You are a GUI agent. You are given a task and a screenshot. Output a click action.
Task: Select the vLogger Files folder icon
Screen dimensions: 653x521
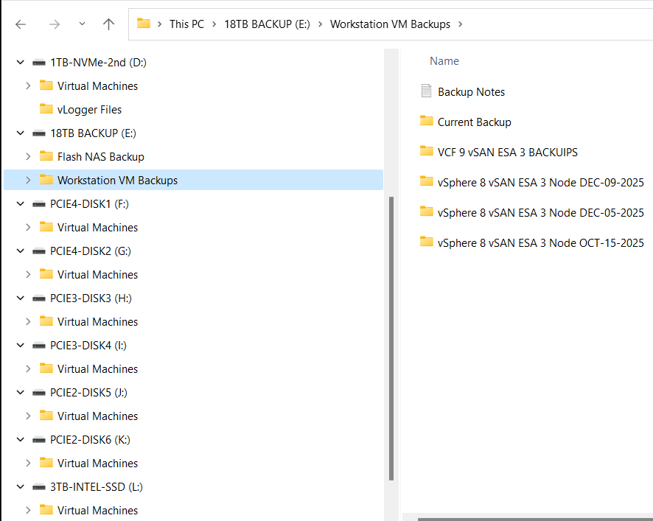pyautogui.click(x=46, y=109)
